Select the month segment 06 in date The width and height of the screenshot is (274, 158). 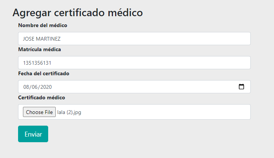[35, 87]
